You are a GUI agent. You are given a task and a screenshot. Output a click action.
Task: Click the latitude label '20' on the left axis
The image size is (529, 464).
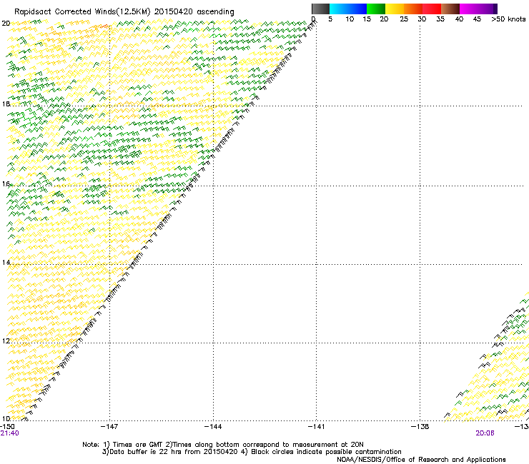(6, 24)
